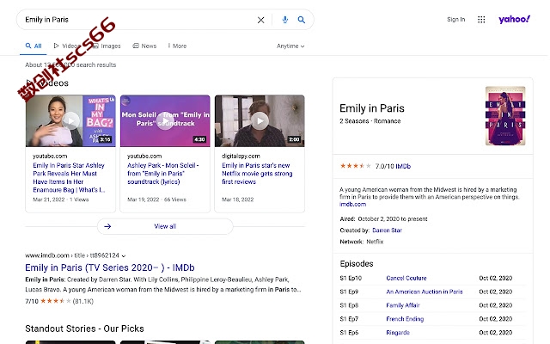Play the What's In My Bag video
This screenshot has width=550, height=344.
(x=71, y=121)
